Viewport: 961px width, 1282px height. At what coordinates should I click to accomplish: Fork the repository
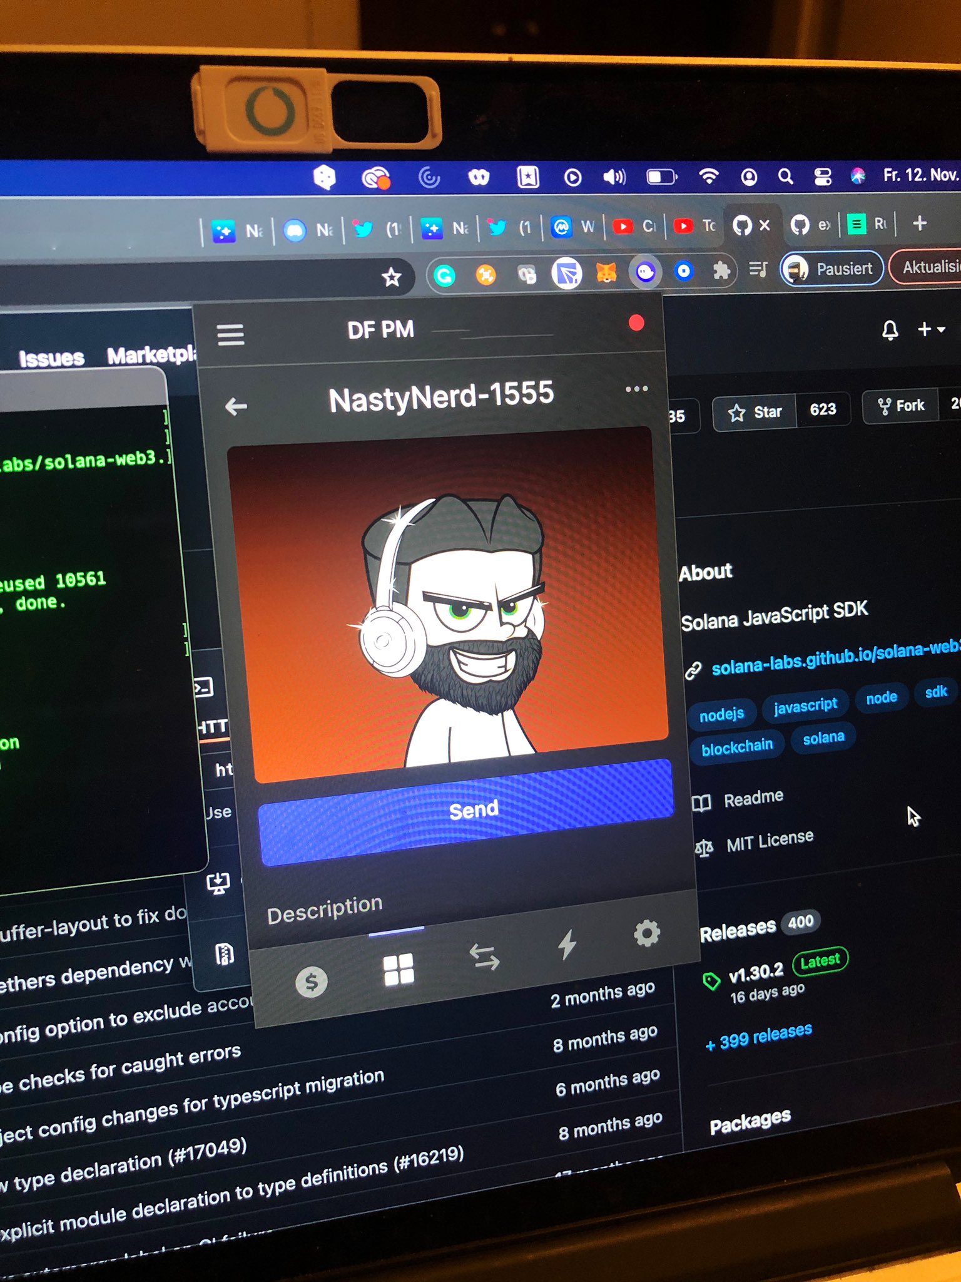click(x=901, y=406)
